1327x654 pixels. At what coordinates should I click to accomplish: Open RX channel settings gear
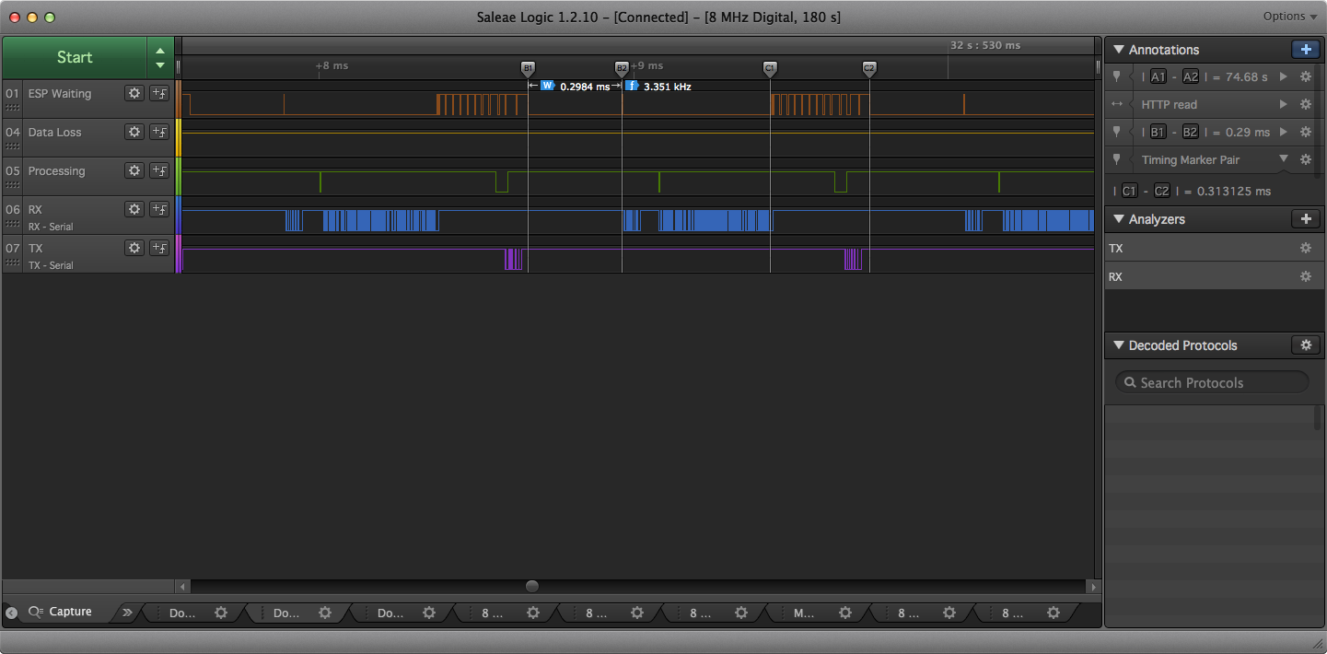pyautogui.click(x=134, y=209)
